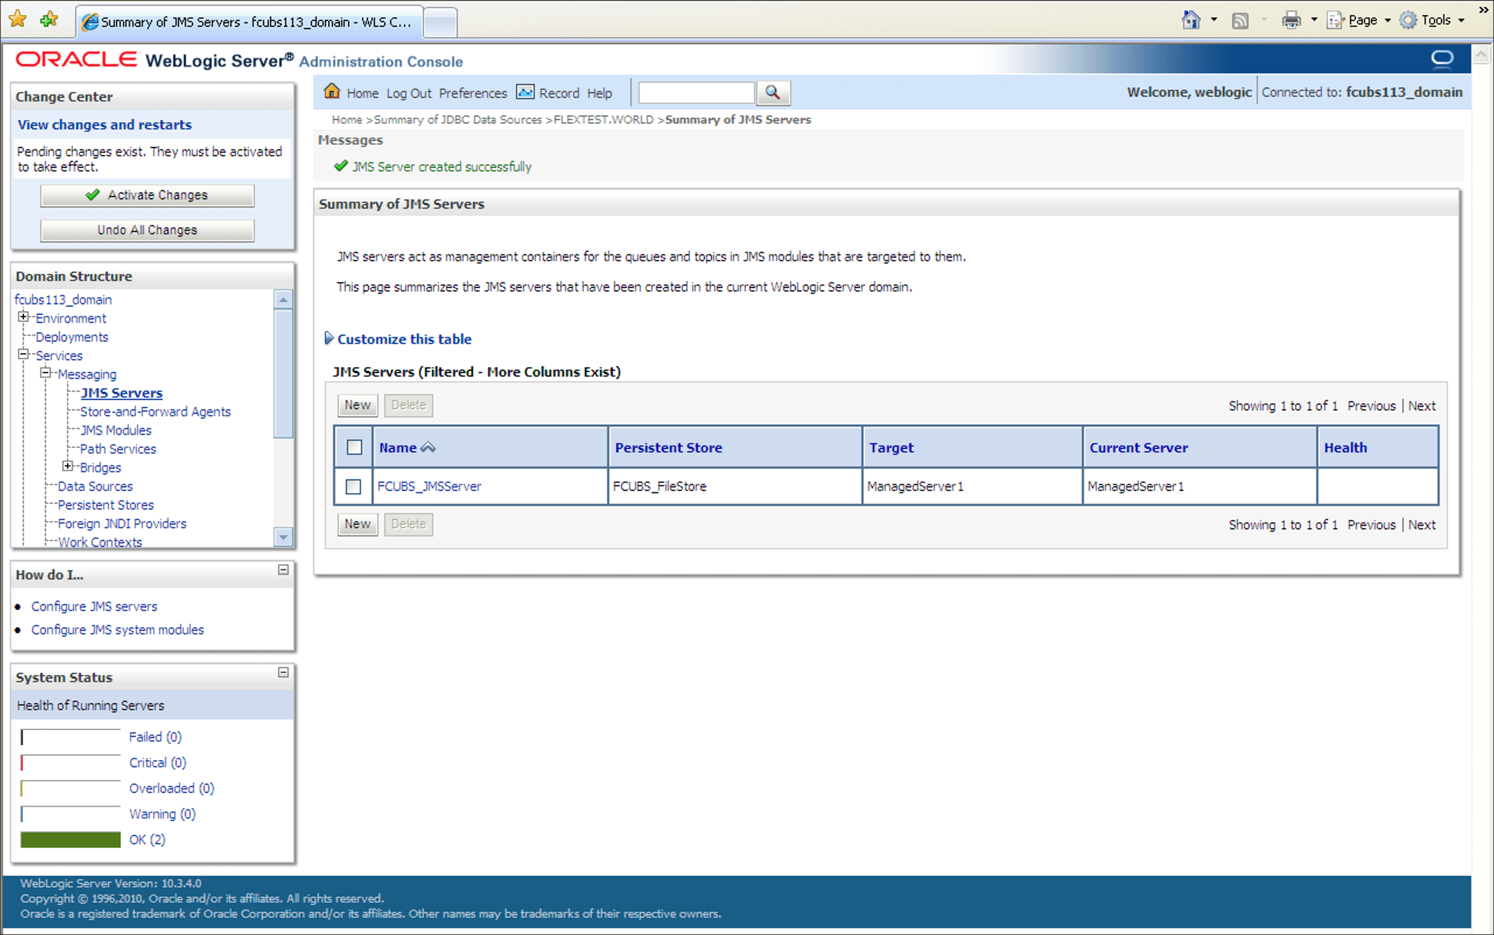Click the Home house icon in toolbar
This screenshot has width=1494, height=935.
click(x=332, y=92)
